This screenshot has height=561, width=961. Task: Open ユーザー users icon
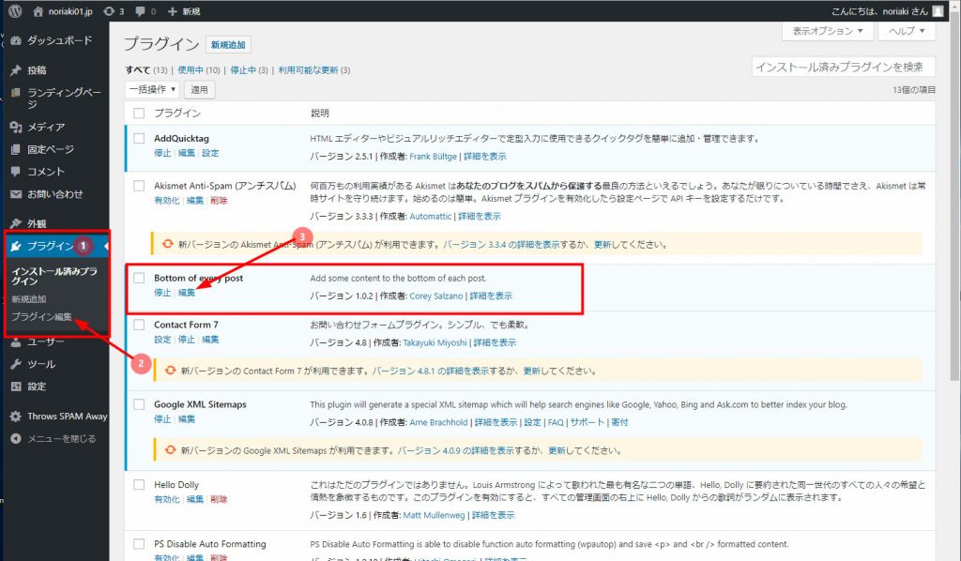pos(16,341)
